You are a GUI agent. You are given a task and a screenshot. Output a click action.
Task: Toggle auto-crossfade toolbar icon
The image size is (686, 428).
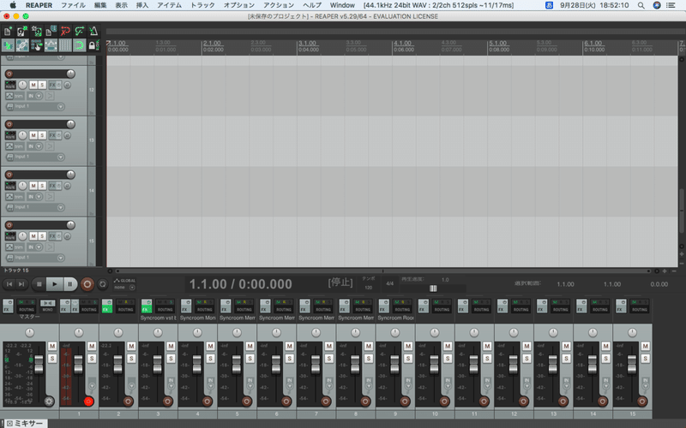8,45
